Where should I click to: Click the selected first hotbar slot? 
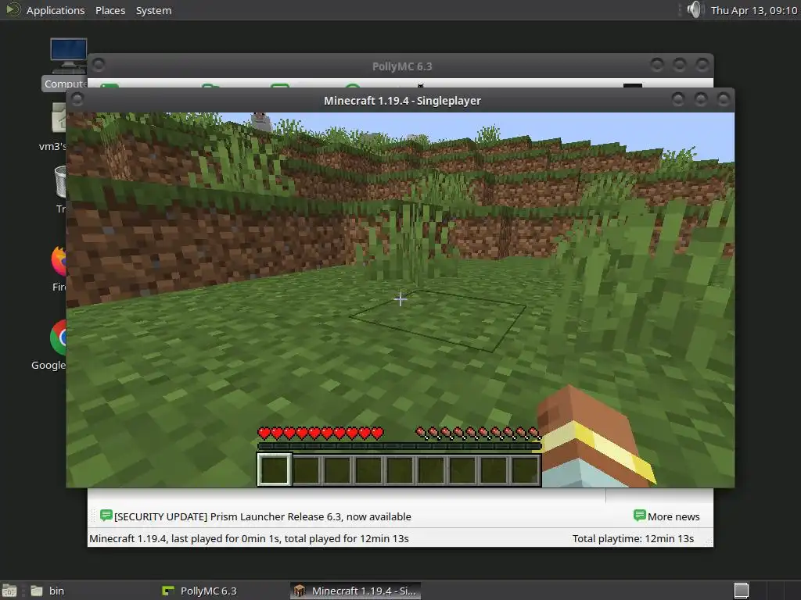click(275, 470)
